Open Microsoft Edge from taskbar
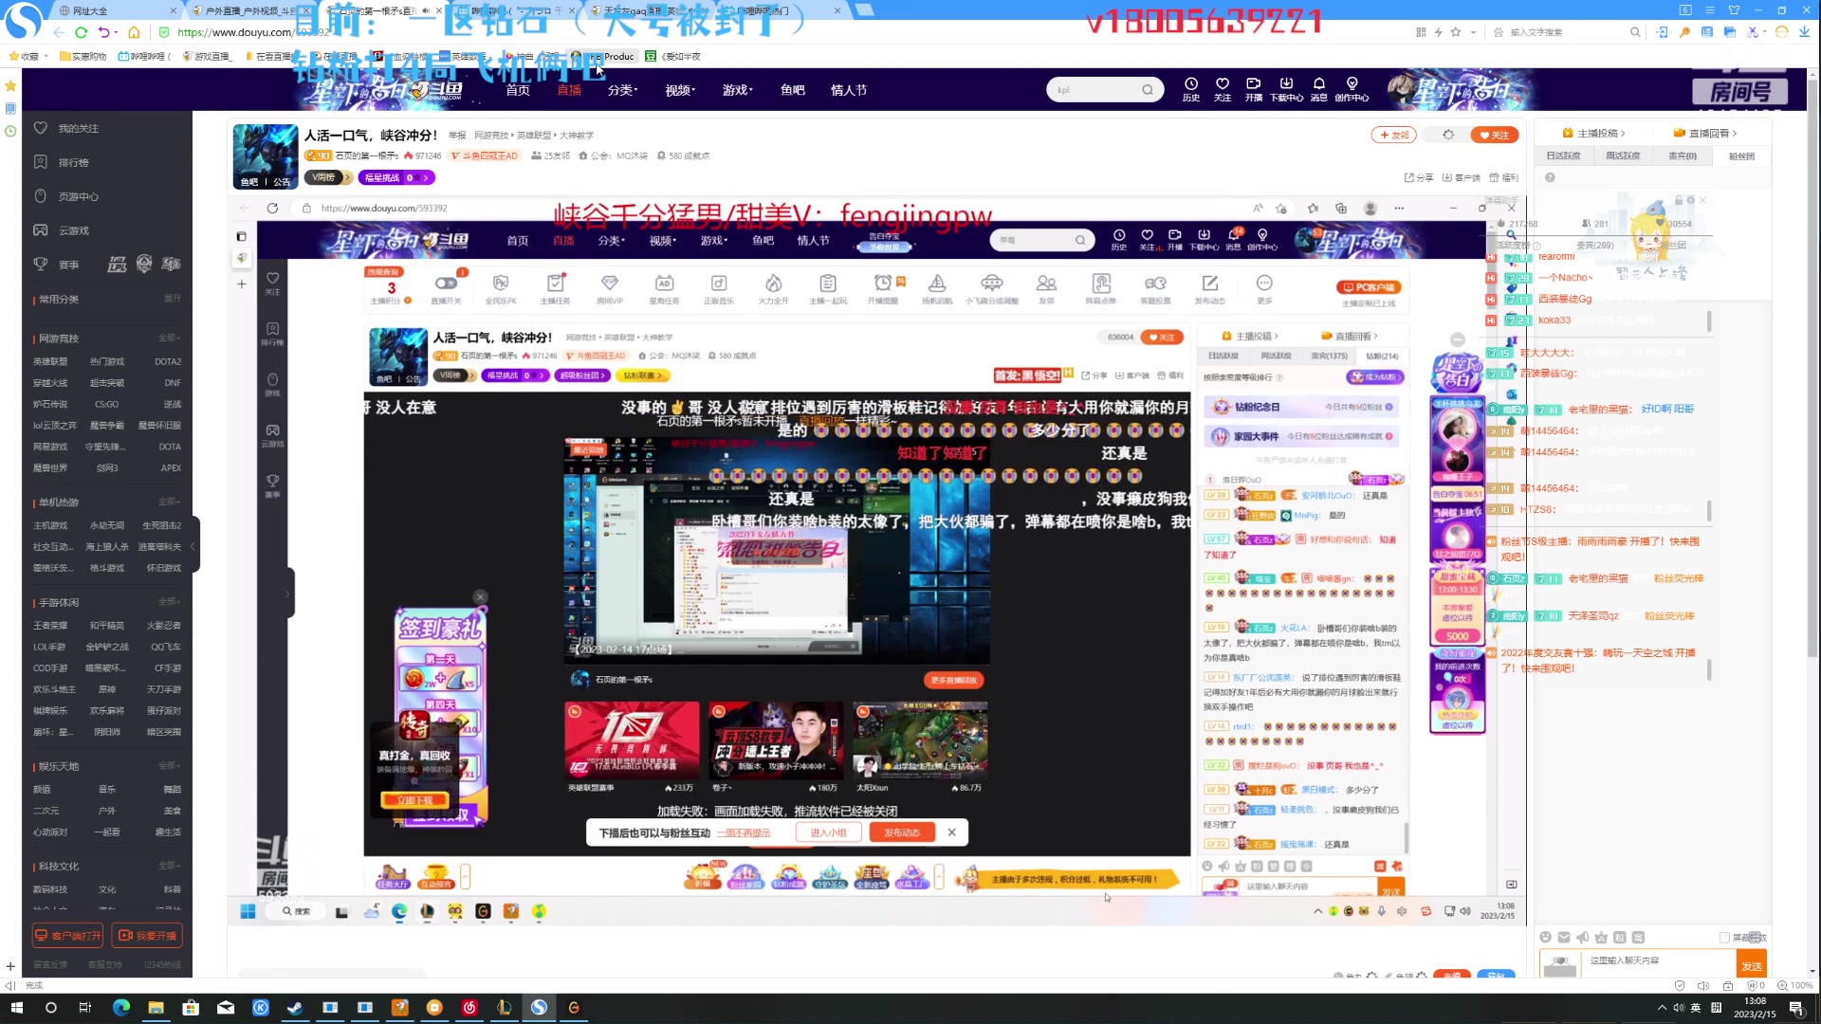This screenshot has width=1821, height=1024. pyautogui.click(x=121, y=1008)
